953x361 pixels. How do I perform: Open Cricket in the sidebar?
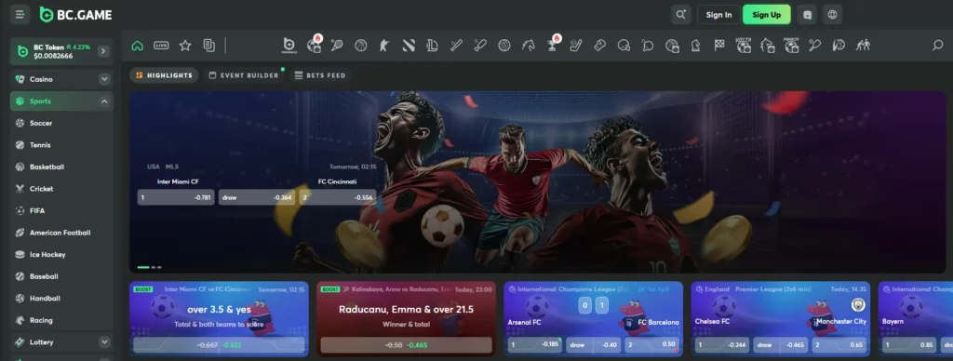point(61,189)
